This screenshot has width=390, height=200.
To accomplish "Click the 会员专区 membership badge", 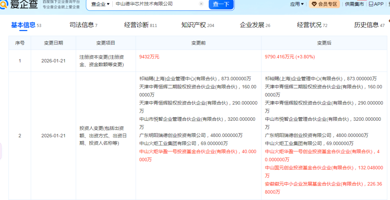I will tap(324, 4).
